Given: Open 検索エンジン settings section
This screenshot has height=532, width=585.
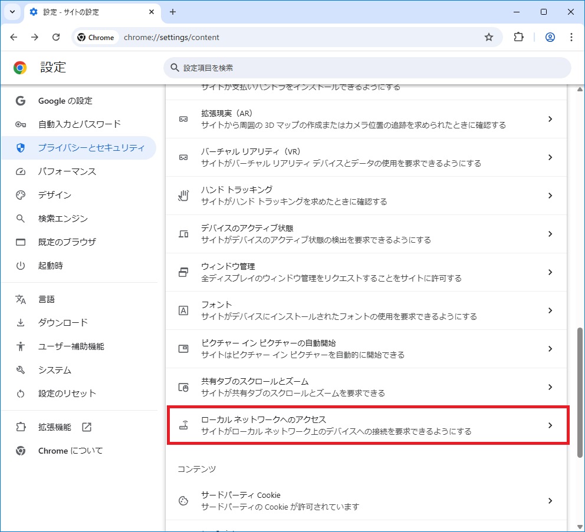Looking at the screenshot, I should [x=63, y=219].
